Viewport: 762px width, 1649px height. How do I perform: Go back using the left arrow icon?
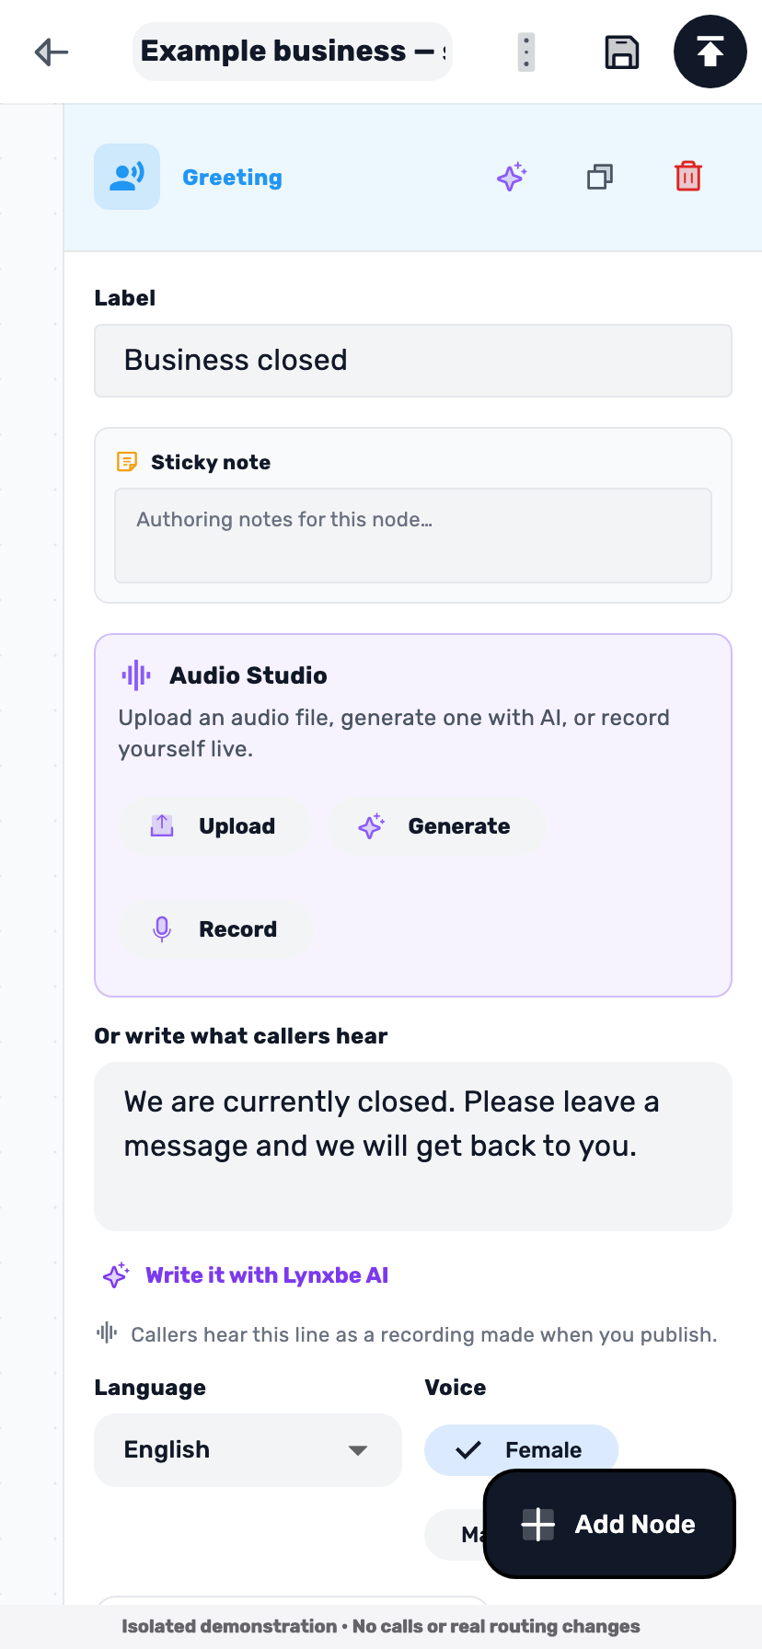point(52,52)
